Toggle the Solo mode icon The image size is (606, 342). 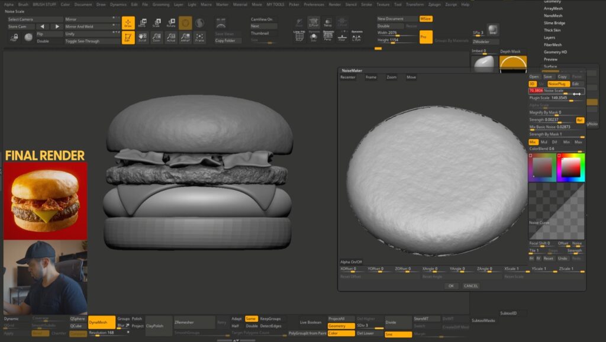point(314,36)
